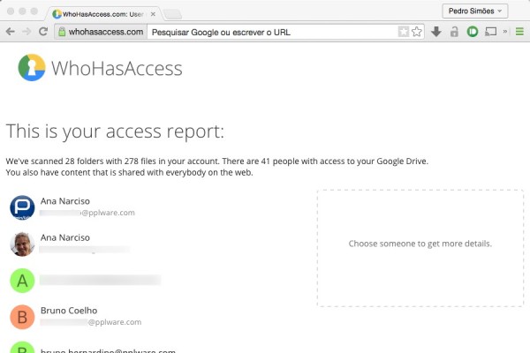Open Pedro Simões profile dropdown
Image resolution: width=530 pixels, height=353 pixels.
pos(475,11)
